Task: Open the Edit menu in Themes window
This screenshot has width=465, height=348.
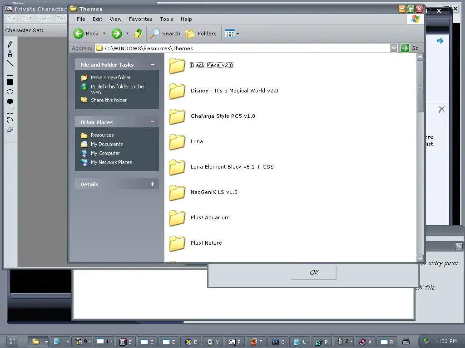Action: 97,19
